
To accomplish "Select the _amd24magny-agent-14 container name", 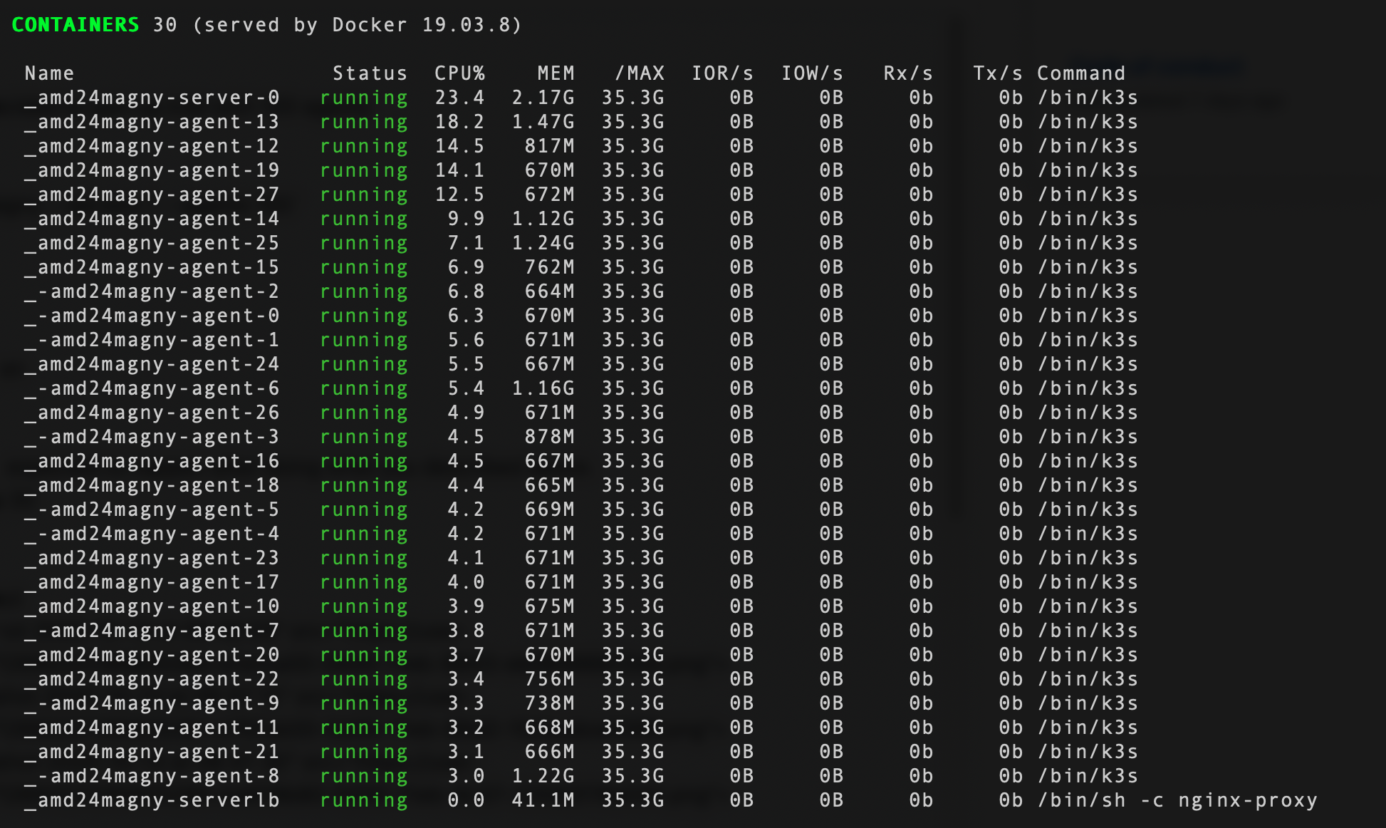I will 152,219.
